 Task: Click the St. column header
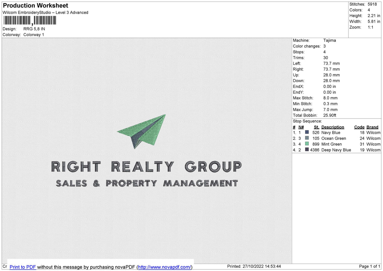[316, 127]
